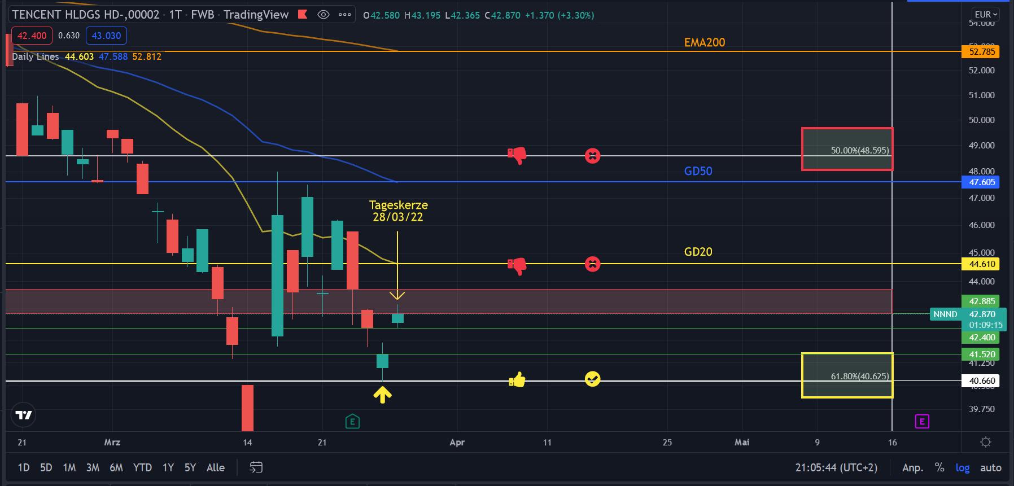
Task: Click the green earnings E marker
Action: tap(352, 421)
